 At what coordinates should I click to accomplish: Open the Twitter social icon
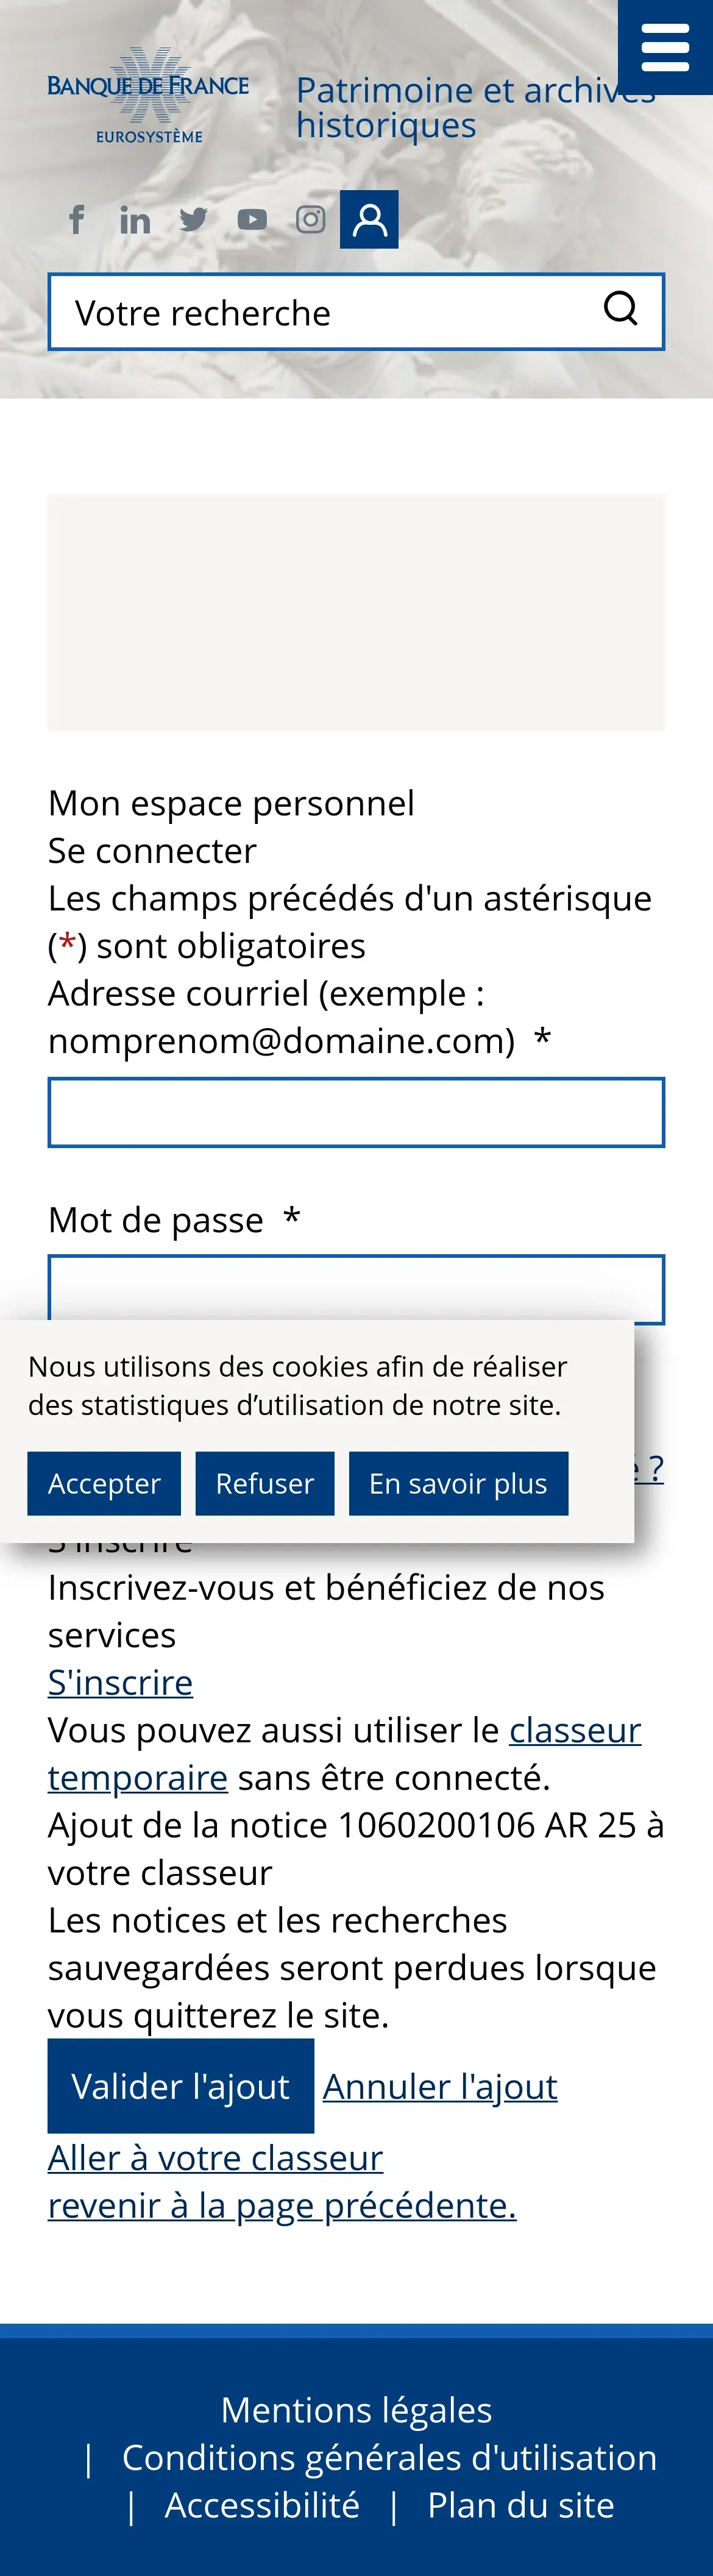[193, 219]
